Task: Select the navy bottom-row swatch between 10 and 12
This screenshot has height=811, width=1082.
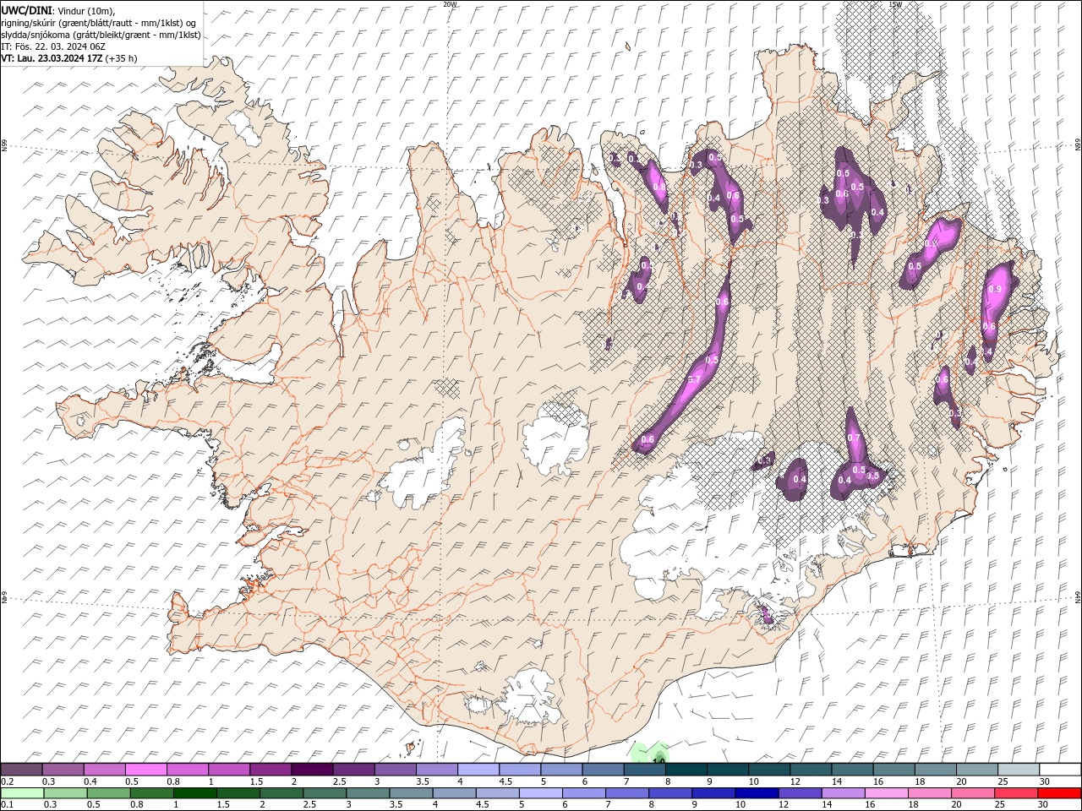Action: coord(756,793)
